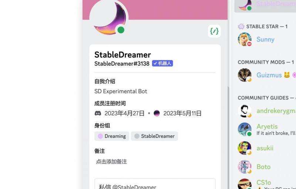Click the slash commands badge icon
The width and height of the screenshot is (296, 189).
point(214,31)
